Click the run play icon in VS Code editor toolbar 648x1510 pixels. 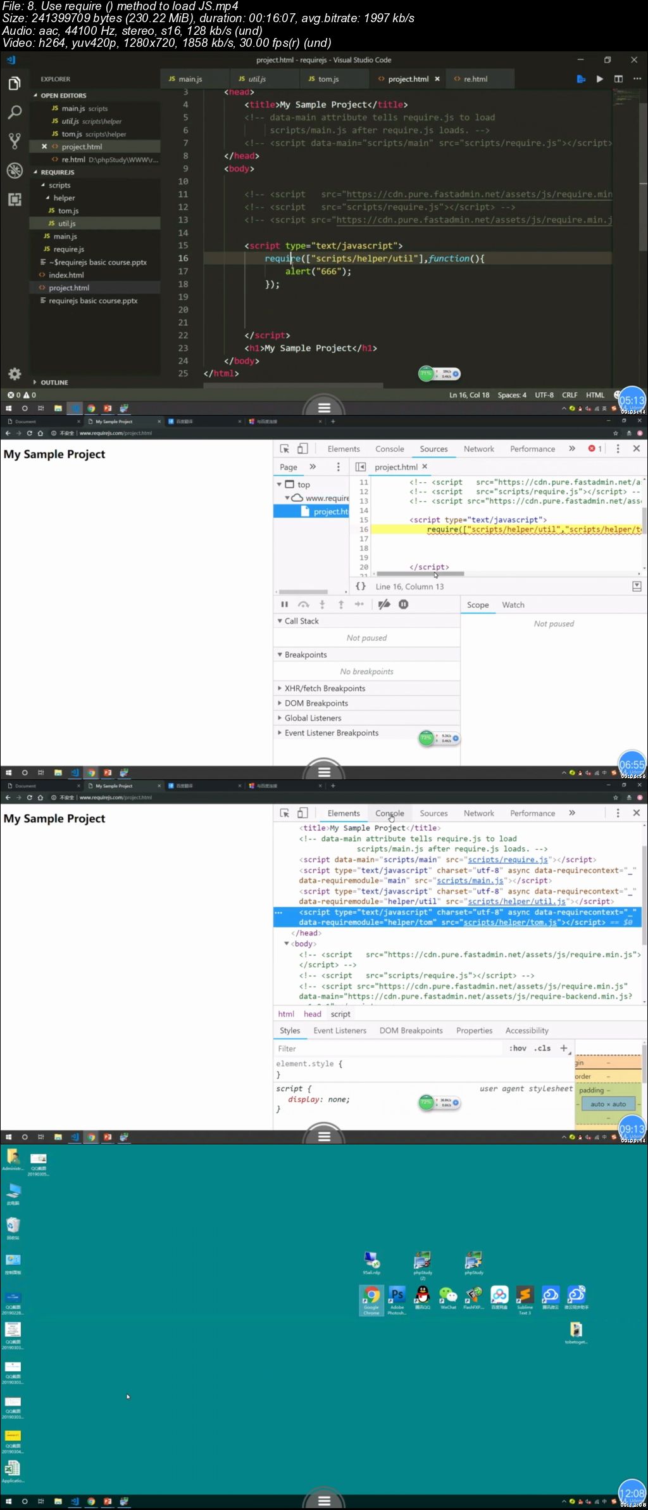[x=599, y=79]
